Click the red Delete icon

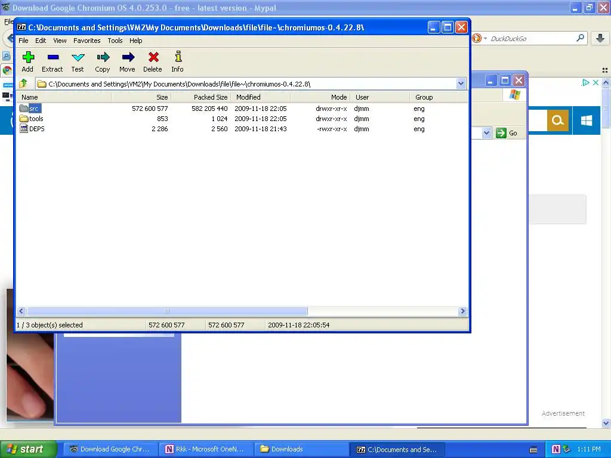pos(153,57)
